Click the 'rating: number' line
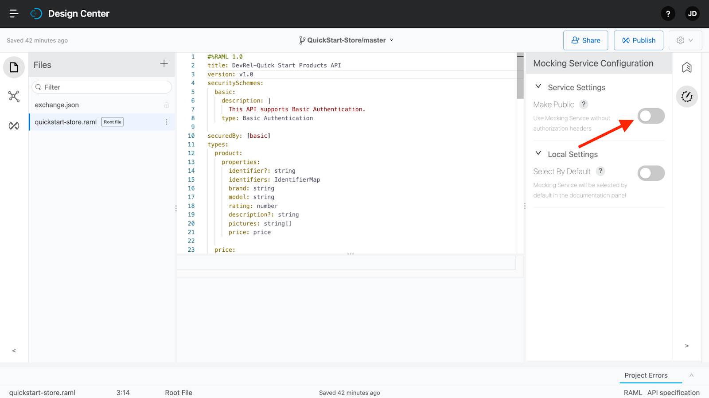Screen dimensions: 709x398 (x=253, y=206)
